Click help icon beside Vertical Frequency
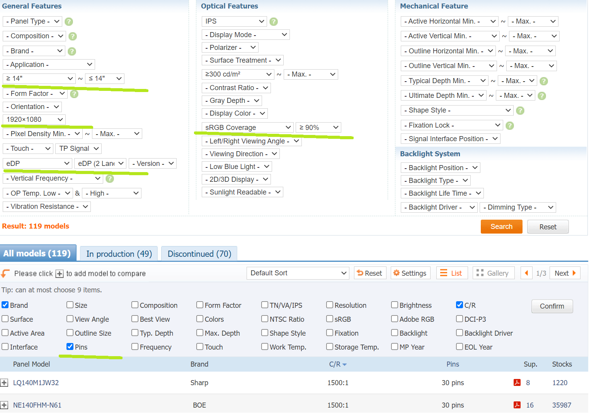Image resolution: width=589 pixels, height=413 pixels. point(110,179)
